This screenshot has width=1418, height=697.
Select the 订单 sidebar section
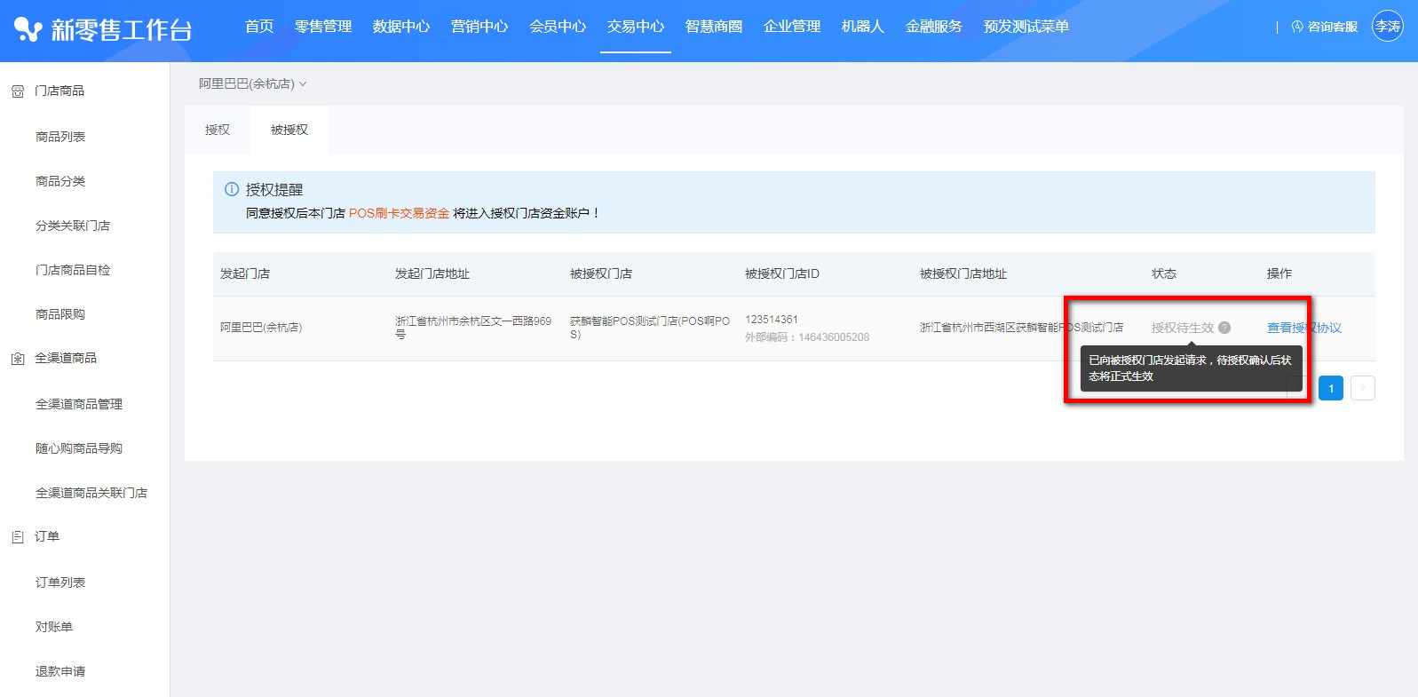tap(47, 536)
